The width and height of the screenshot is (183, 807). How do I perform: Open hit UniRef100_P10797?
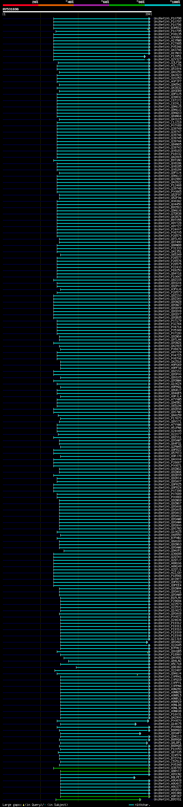(x=167, y=22)
